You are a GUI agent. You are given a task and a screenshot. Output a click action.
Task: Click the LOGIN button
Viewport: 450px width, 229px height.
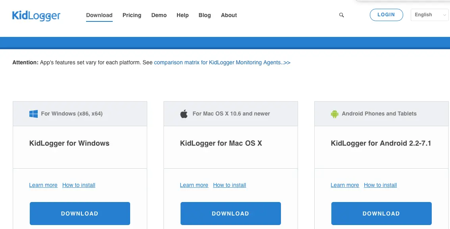(x=386, y=15)
